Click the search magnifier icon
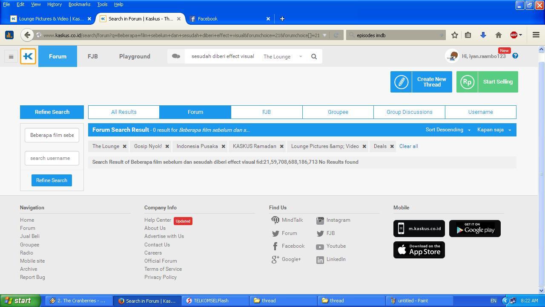 tap(314, 56)
